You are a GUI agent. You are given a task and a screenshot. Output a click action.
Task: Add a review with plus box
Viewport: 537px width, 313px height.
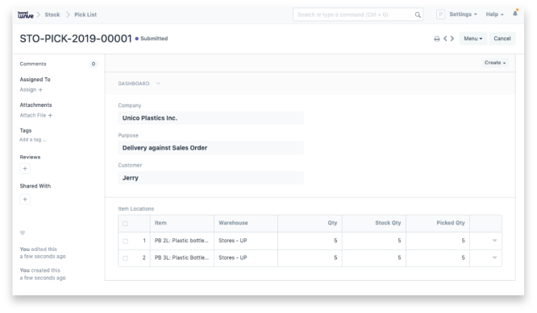click(x=25, y=168)
